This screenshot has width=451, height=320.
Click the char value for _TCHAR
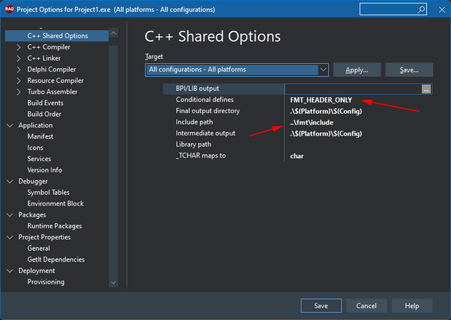point(297,156)
